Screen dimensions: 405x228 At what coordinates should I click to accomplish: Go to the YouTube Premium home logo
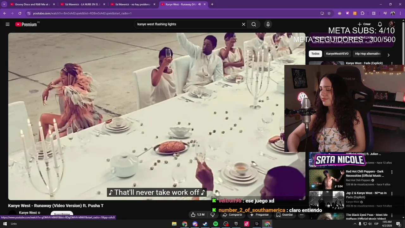click(x=26, y=24)
